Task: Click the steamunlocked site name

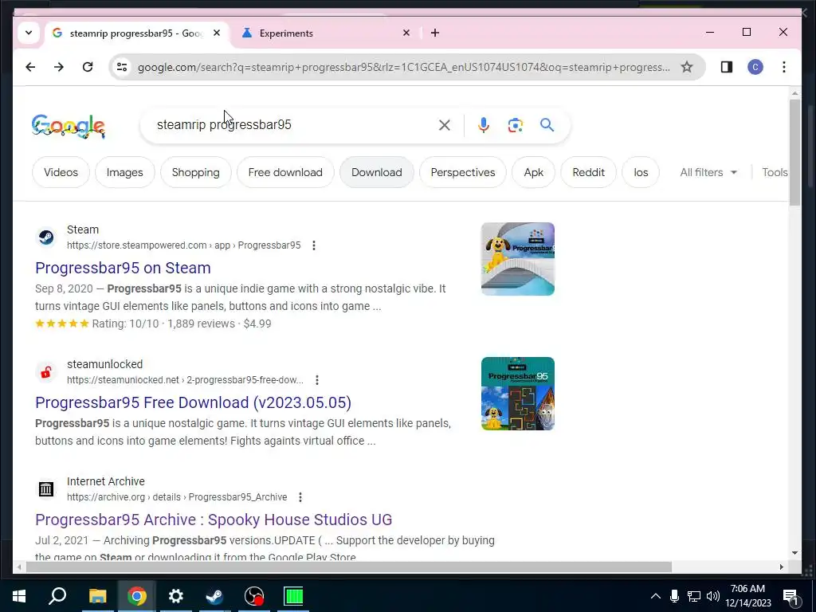Action: [x=104, y=364]
